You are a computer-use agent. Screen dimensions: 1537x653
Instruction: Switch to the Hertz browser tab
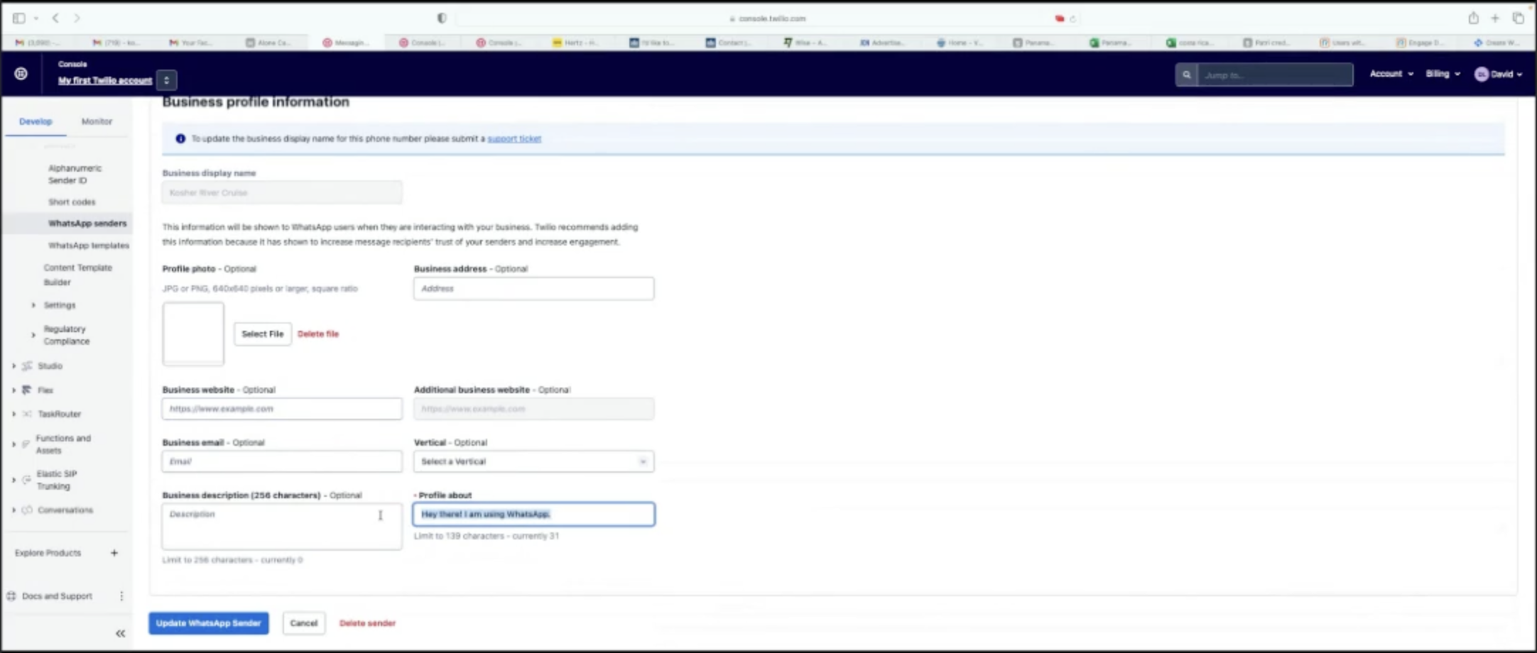click(576, 43)
